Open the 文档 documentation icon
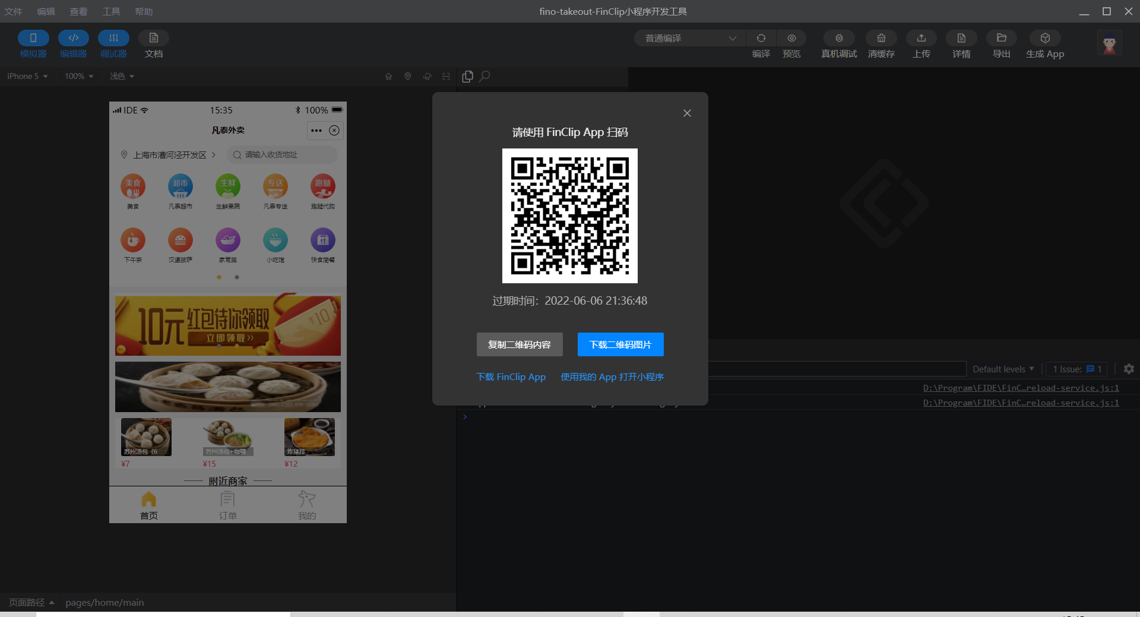Viewport: 1140px width, 617px height. pos(154,38)
